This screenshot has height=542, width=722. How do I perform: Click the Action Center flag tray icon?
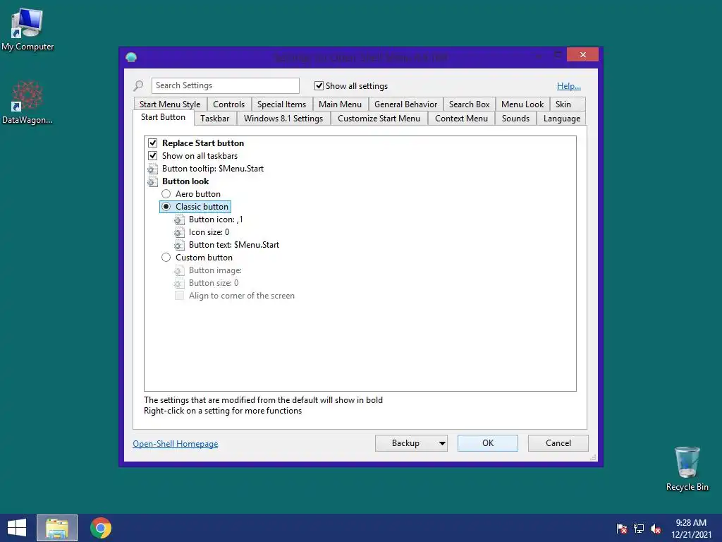tap(622, 529)
